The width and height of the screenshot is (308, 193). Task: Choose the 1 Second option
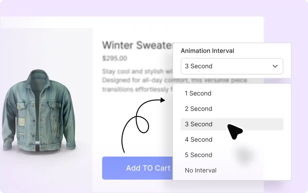(232, 93)
